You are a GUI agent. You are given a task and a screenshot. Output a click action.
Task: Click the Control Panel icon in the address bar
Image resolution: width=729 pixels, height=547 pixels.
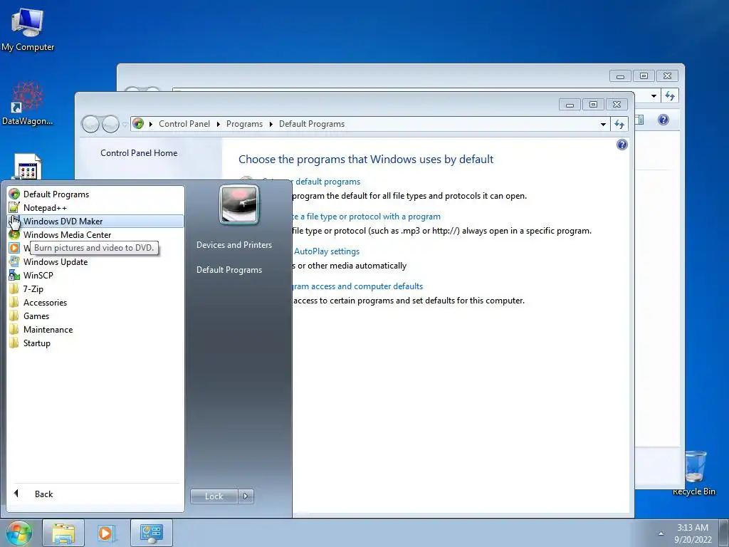click(138, 124)
